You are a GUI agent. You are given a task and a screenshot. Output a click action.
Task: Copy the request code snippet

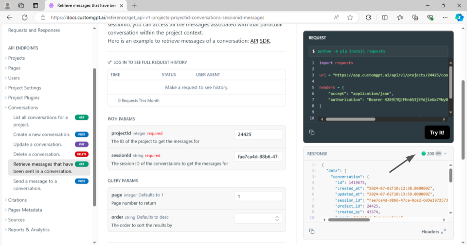pyautogui.click(x=312, y=132)
